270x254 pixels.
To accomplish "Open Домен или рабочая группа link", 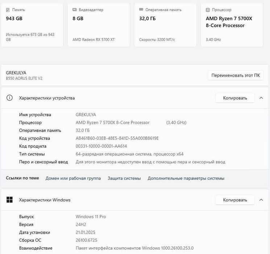I will pyautogui.click(x=73, y=178).
